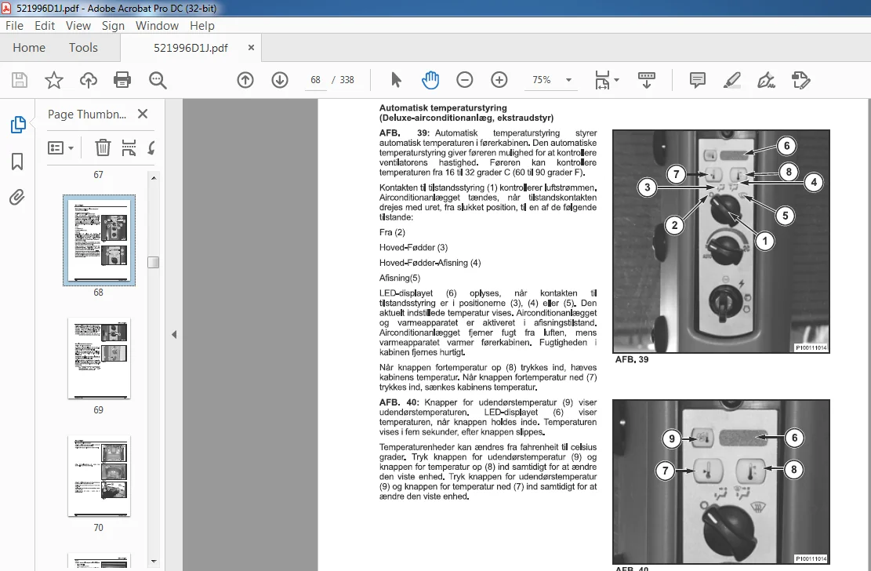This screenshot has width=871, height=571.
Task: Click the thumbnail pane scrollbar handle
Action: [x=154, y=263]
